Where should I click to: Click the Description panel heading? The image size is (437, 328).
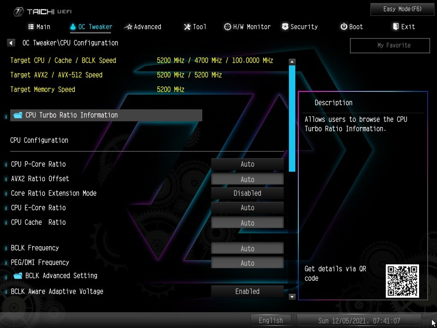[334, 102]
